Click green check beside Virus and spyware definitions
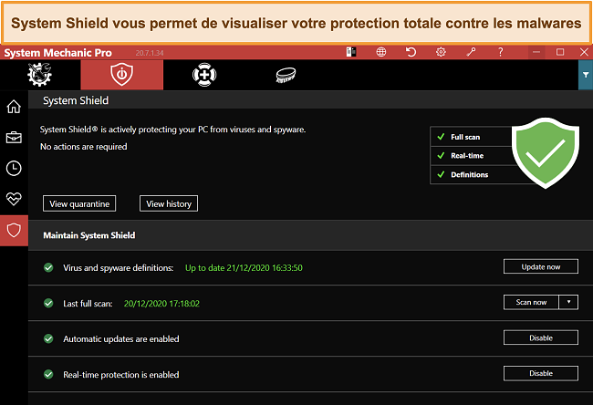 [x=48, y=268]
